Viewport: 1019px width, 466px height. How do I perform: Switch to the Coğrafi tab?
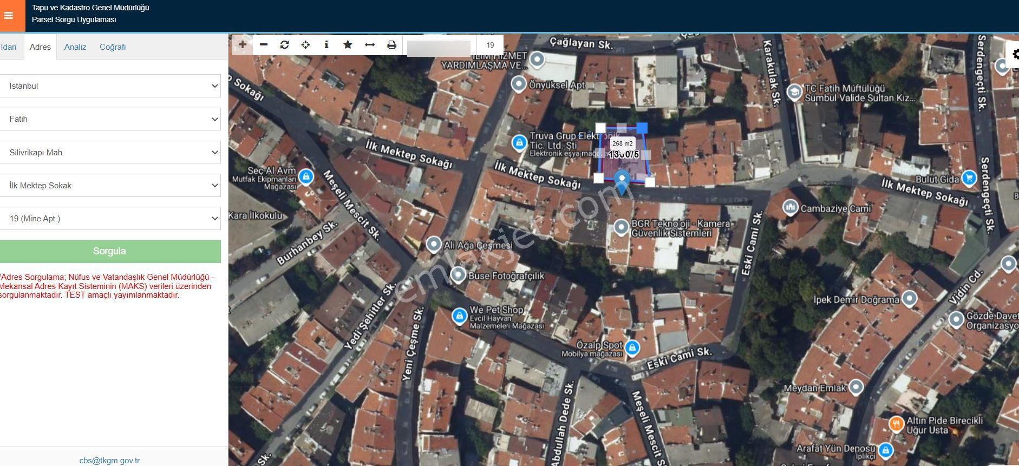point(113,47)
